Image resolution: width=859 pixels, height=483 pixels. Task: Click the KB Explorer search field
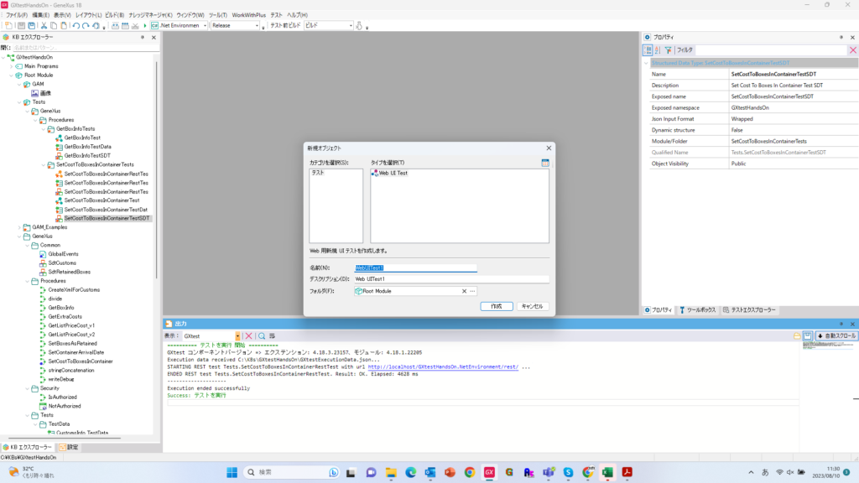click(86, 48)
